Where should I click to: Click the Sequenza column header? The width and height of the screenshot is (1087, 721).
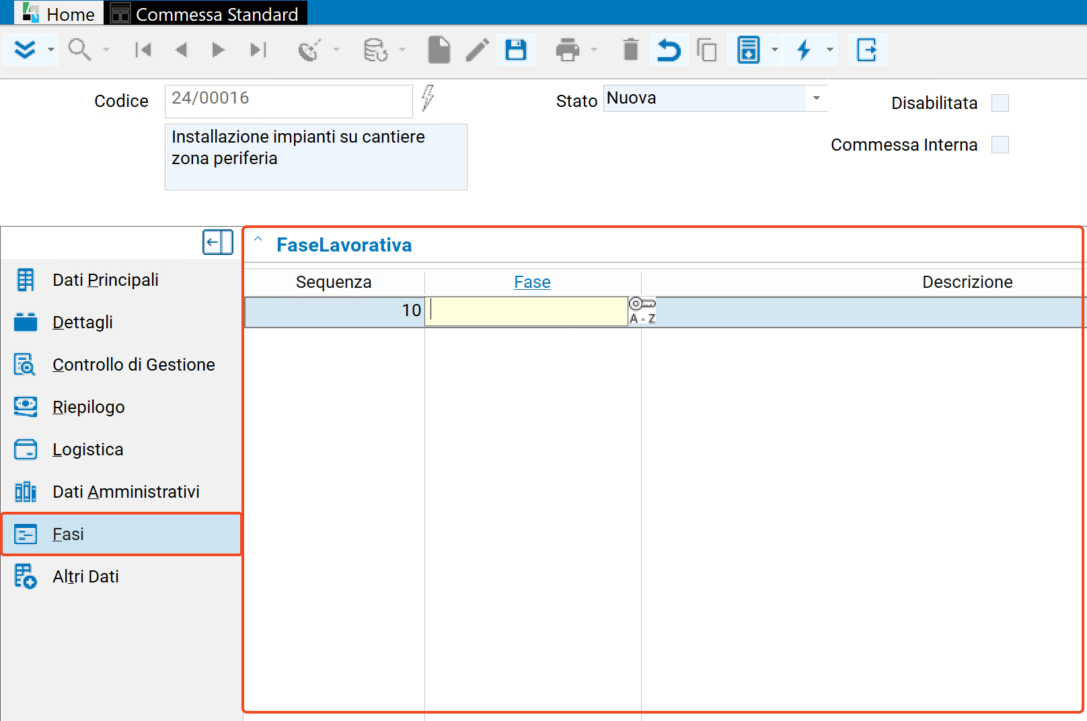334,282
